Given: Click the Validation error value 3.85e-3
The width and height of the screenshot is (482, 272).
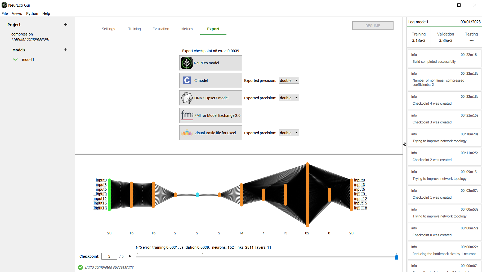Looking at the screenshot, I should point(446,41).
